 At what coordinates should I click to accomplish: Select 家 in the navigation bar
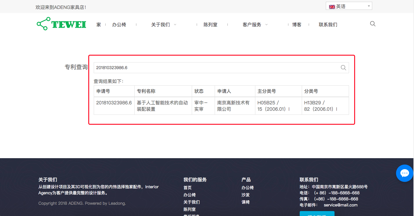98,25
